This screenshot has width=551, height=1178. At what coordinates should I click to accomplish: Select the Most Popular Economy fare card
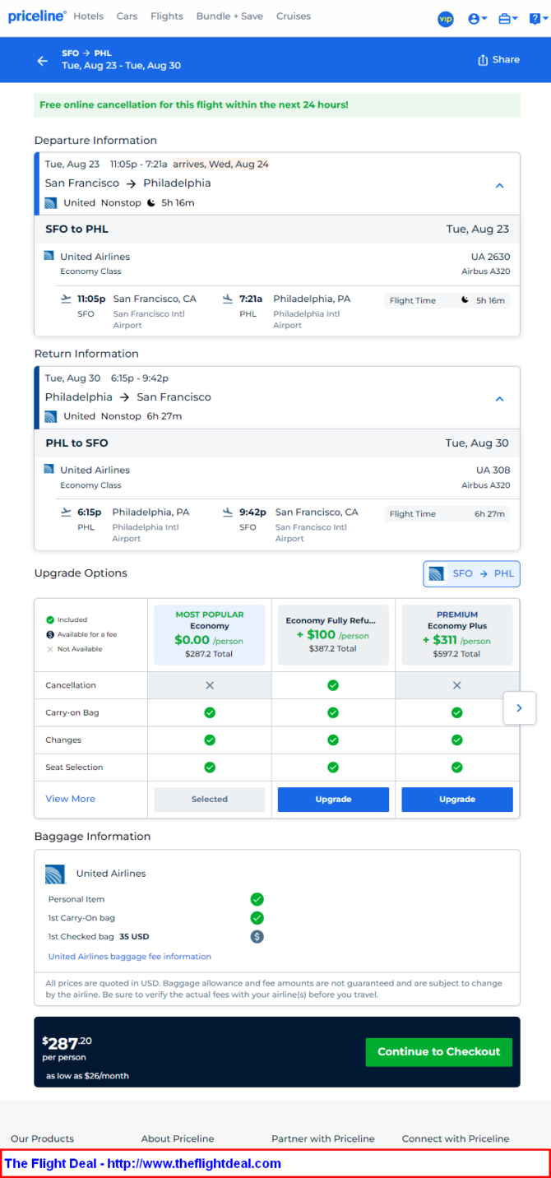(x=210, y=635)
